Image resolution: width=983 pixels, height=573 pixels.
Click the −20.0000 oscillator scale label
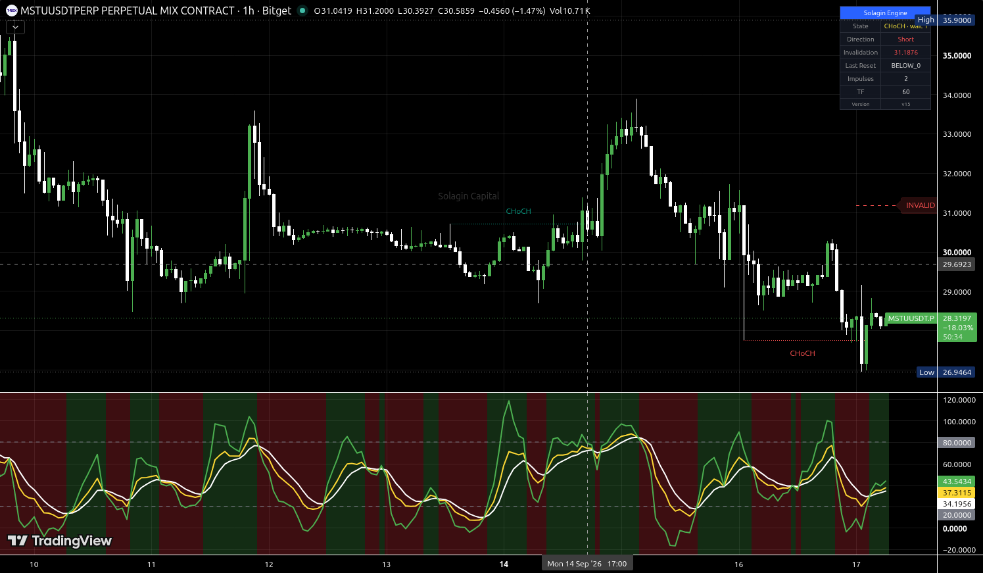click(959, 550)
